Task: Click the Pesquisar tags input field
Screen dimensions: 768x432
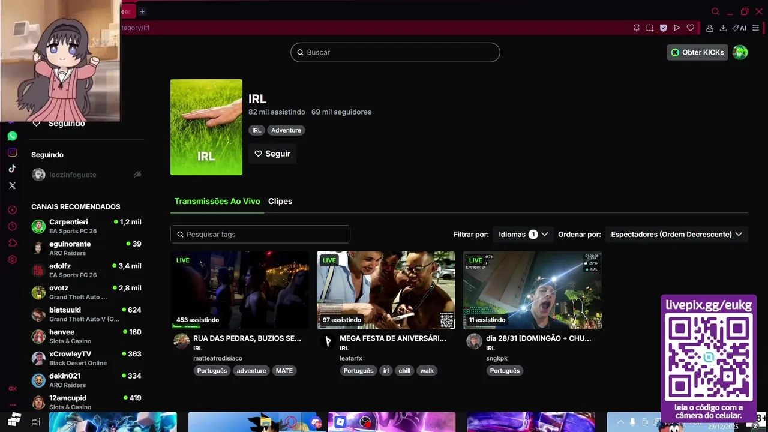Action: (x=260, y=234)
